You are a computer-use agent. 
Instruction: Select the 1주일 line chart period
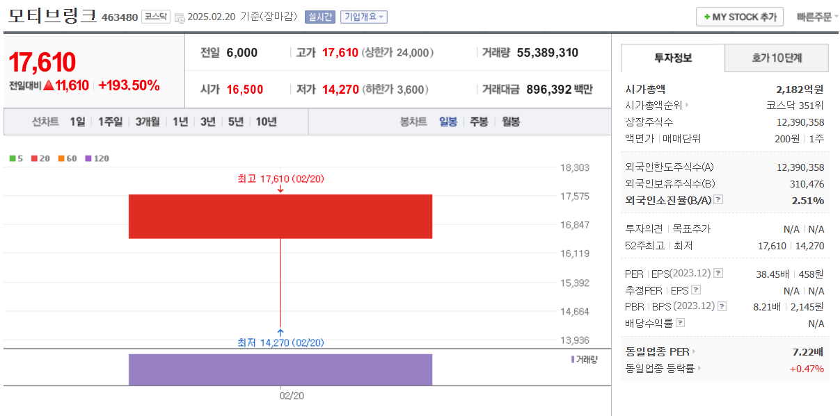pyautogui.click(x=110, y=122)
